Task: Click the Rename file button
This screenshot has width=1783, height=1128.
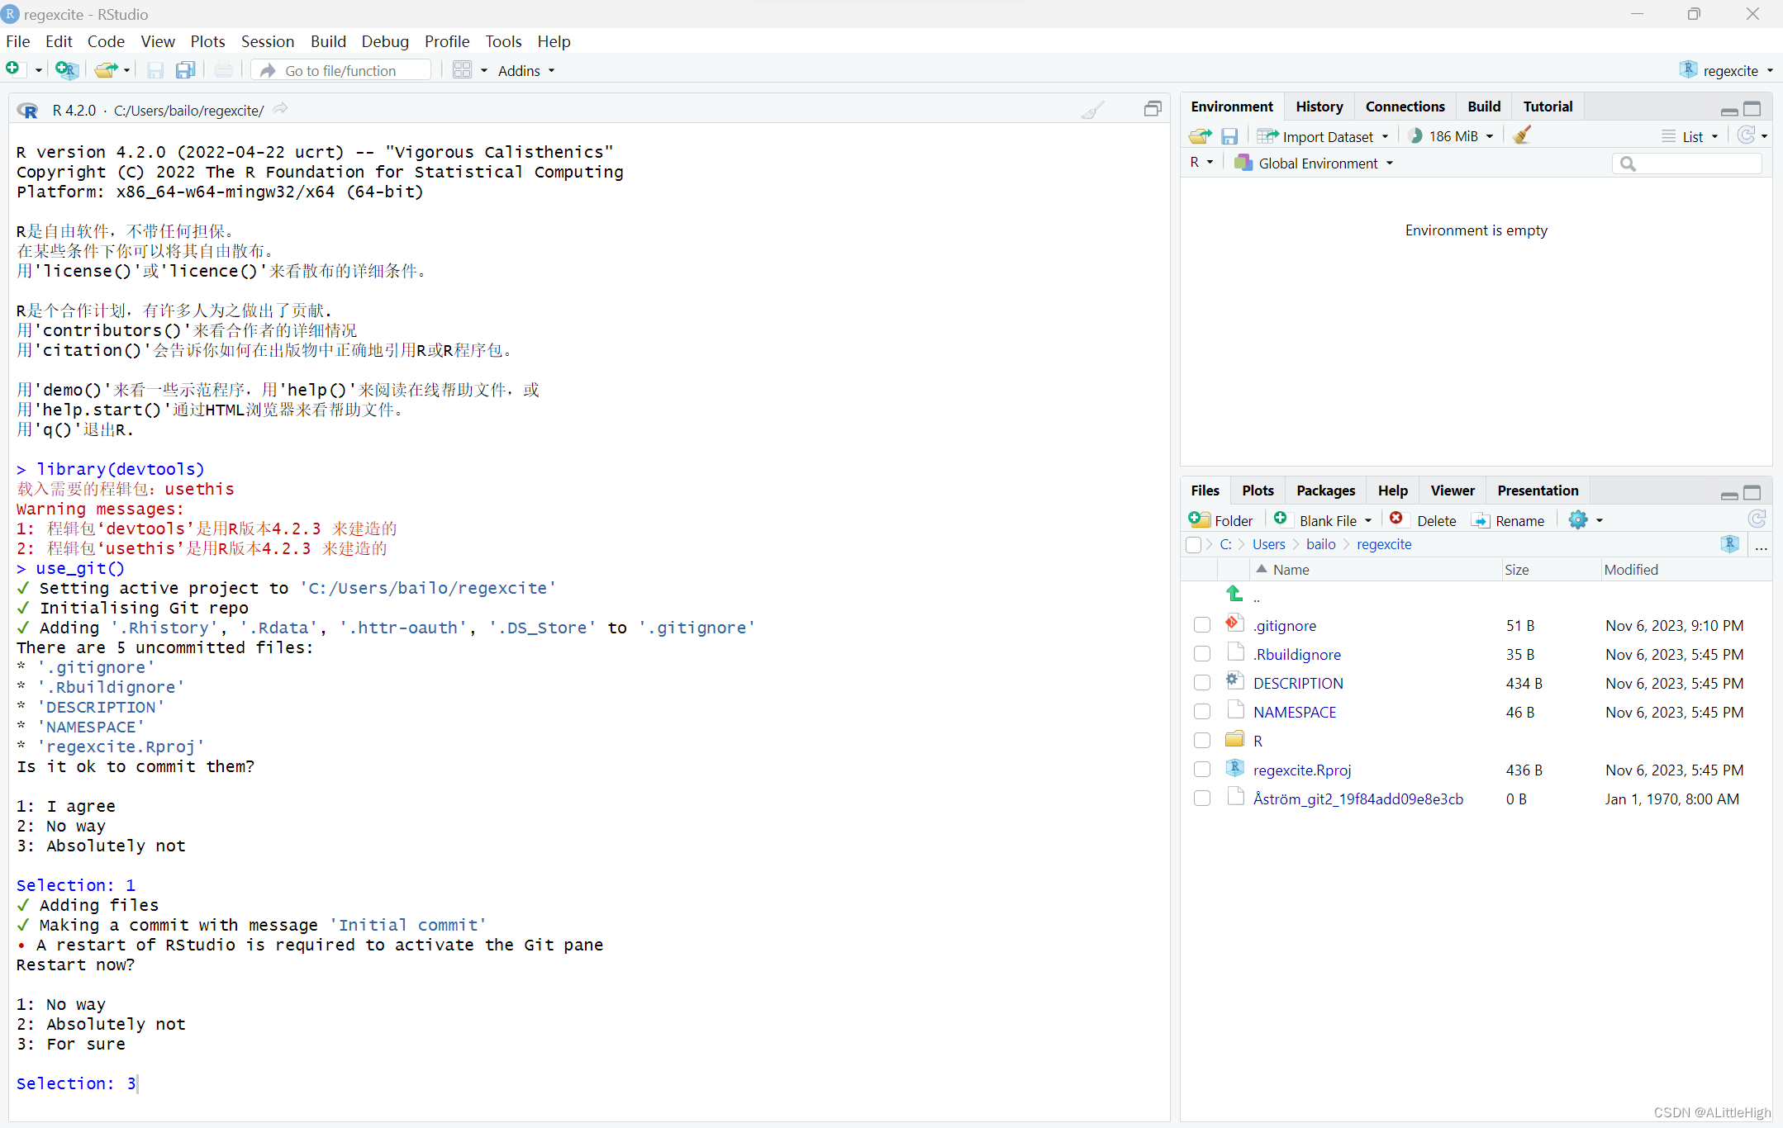Action: tap(1509, 520)
